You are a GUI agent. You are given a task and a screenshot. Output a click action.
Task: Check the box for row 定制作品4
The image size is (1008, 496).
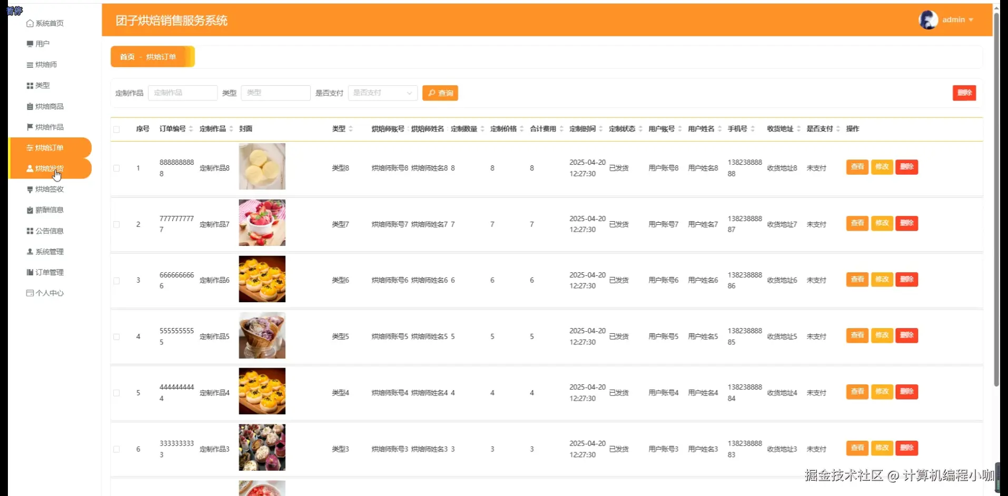coord(116,393)
